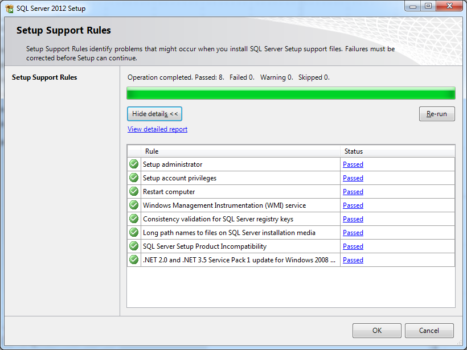
Task: Select the 'Setup administrator' rule text
Action: (173, 164)
